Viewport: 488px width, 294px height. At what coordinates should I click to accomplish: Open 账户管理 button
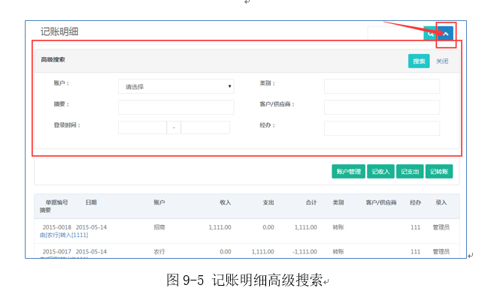click(x=349, y=171)
